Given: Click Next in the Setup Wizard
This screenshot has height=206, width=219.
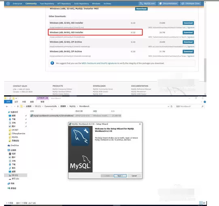Looking at the screenshot, I should coord(120,176).
